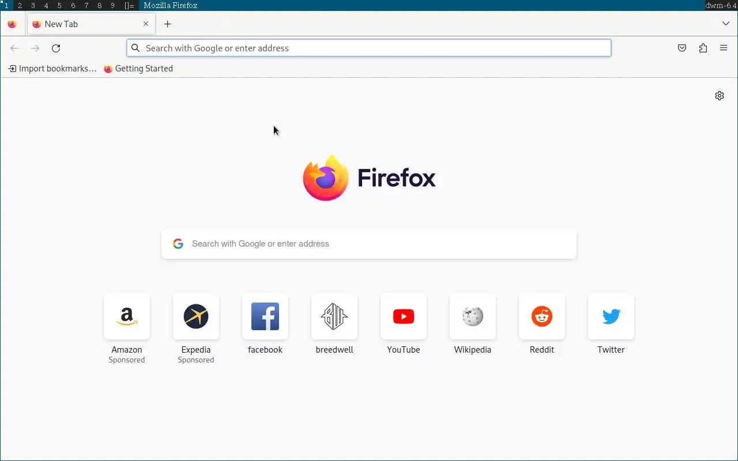Click Mozilla Firefox window title in dwm bar
Image resolution: width=738 pixels, height=461 pixels.
click(x=171, y=6)
